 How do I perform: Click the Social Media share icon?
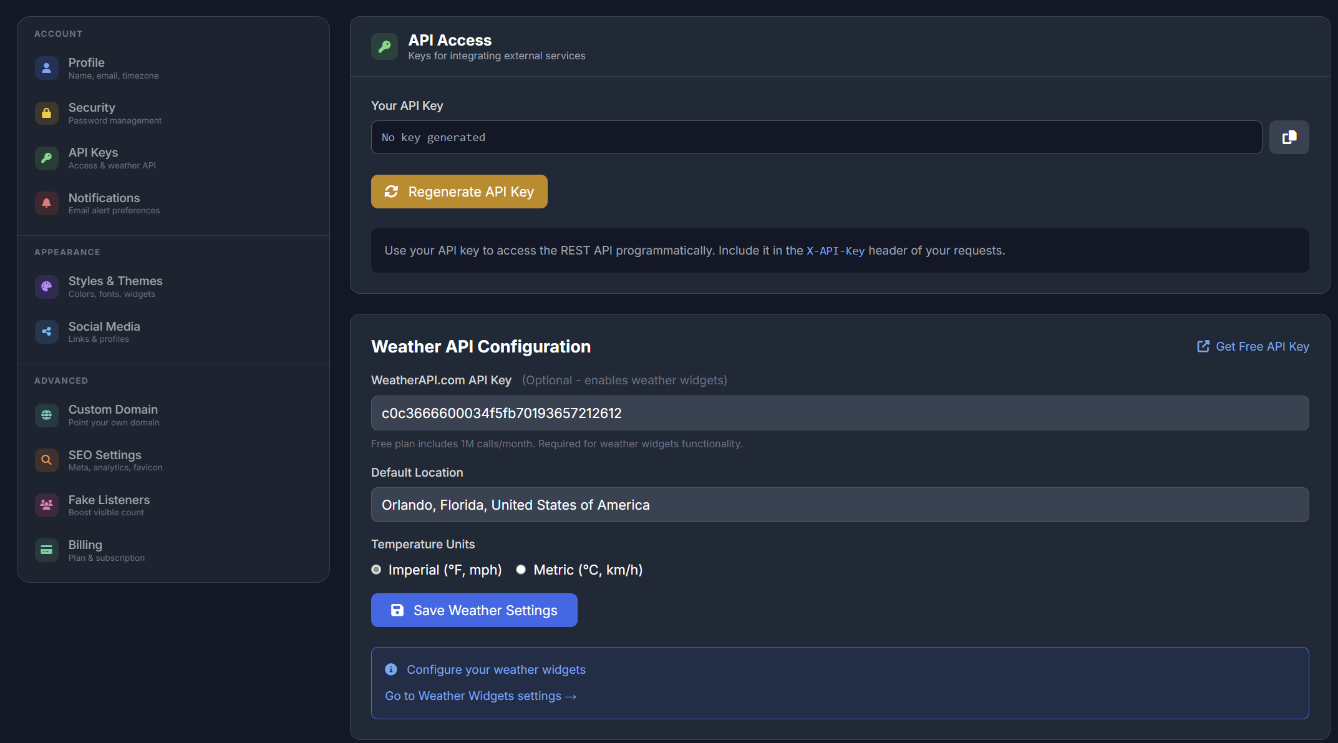click(46, 331)
